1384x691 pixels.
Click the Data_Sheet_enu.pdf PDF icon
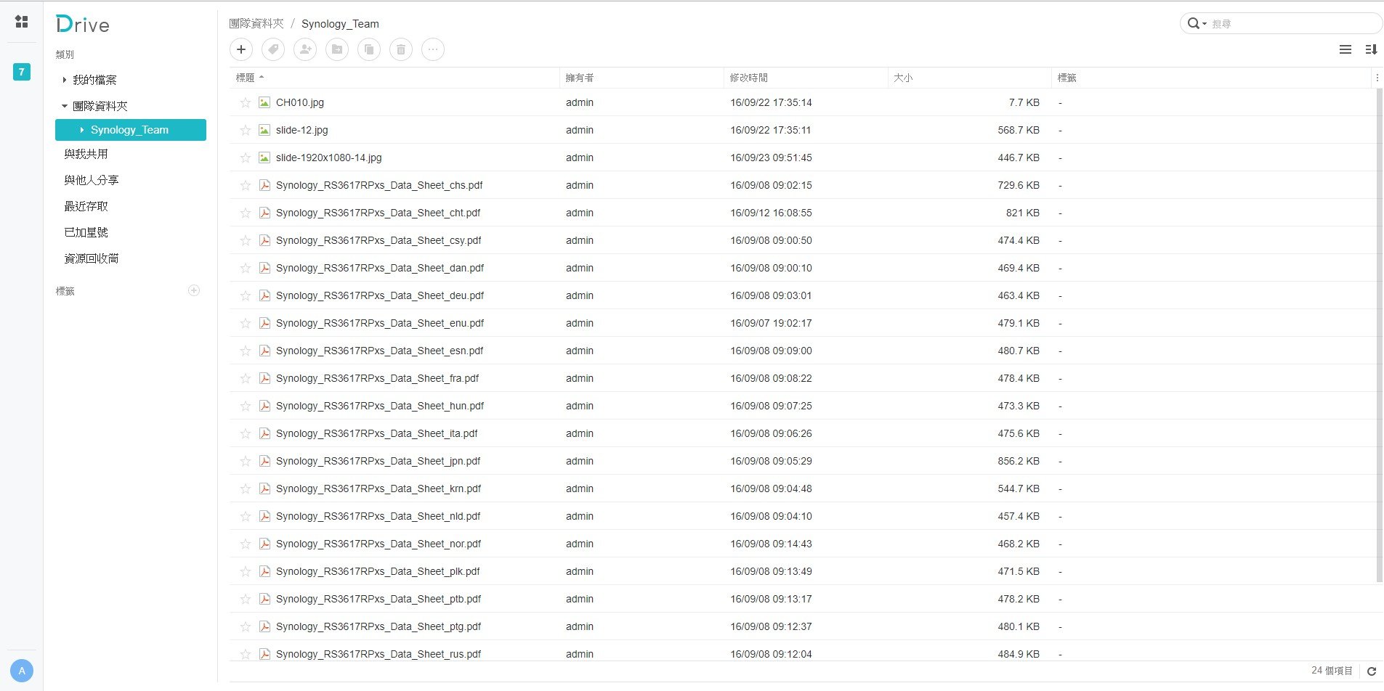[264, 323]
